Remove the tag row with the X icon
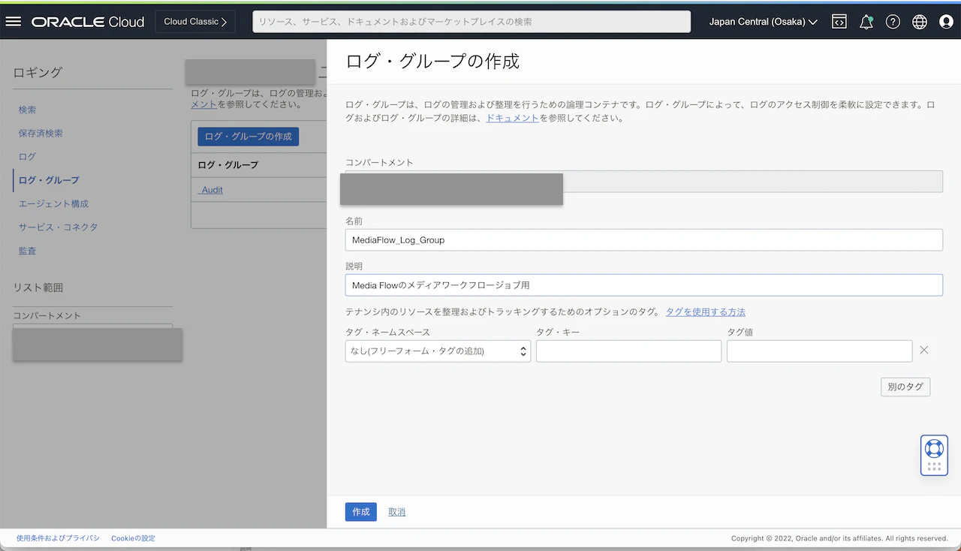 coord(924,350)
